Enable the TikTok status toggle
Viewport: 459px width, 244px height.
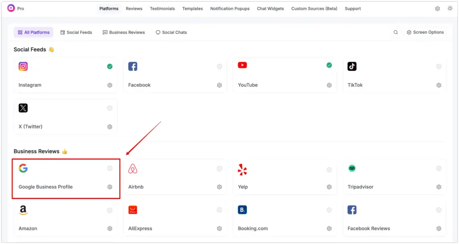(x=439, y=67)
